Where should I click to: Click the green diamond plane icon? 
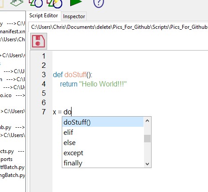[x=17, y=3]
